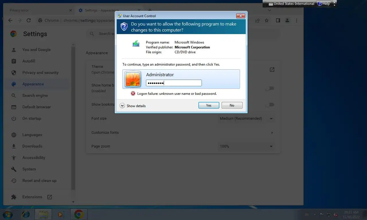Open Languages settings

[x=32, y=135]
